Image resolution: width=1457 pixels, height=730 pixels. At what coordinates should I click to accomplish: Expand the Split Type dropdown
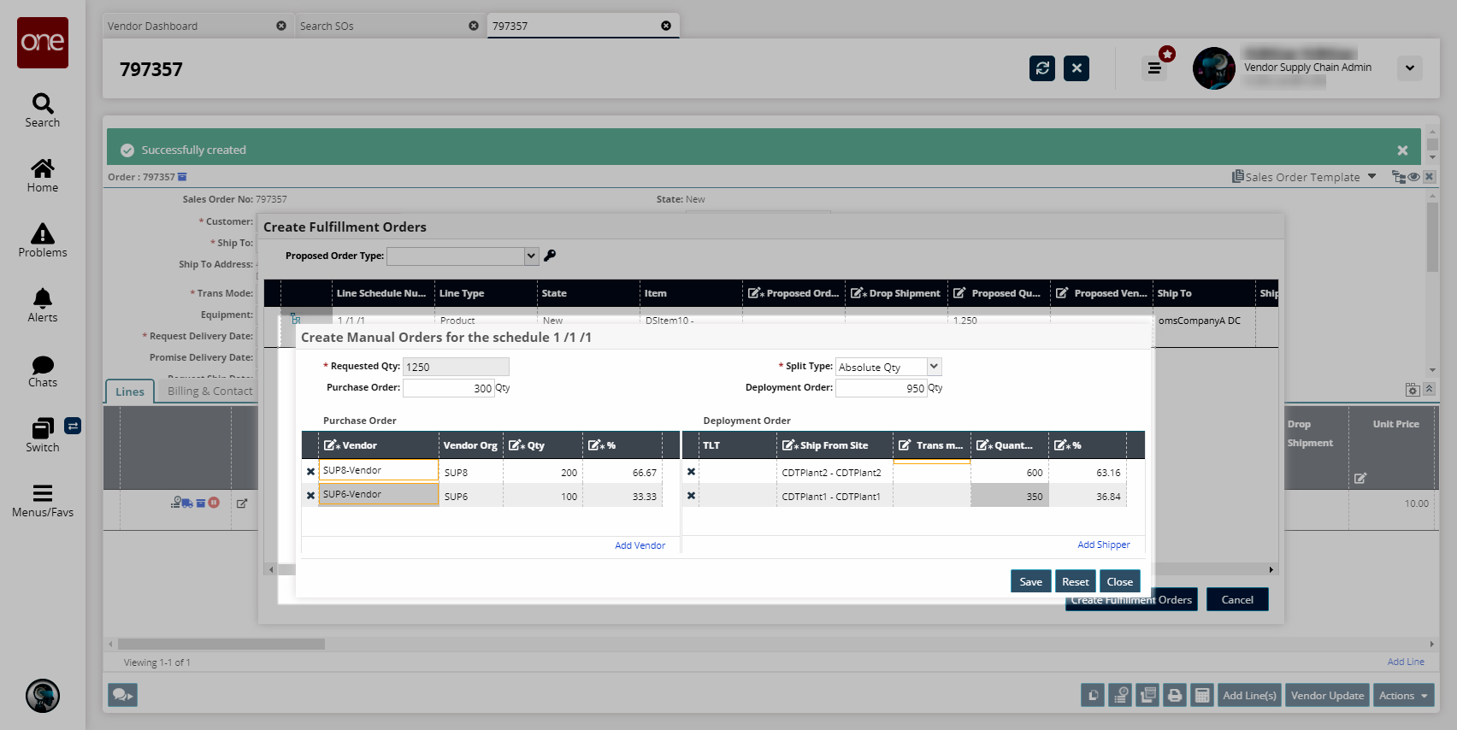[934, 367]
